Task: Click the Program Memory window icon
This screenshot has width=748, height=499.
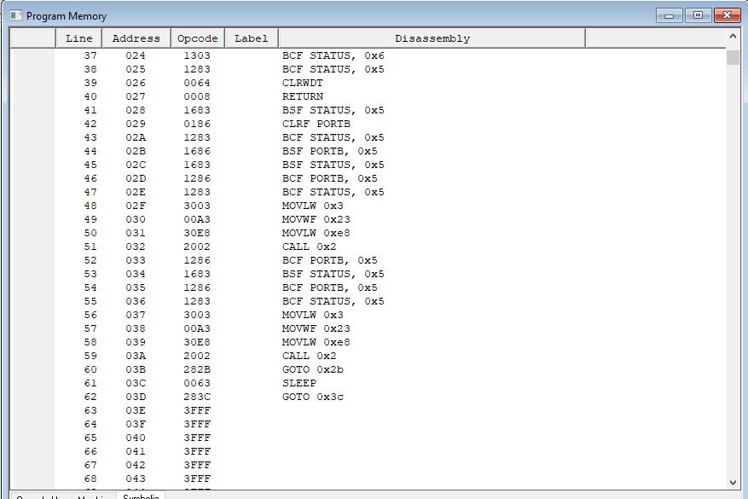Action: (15, 15)
